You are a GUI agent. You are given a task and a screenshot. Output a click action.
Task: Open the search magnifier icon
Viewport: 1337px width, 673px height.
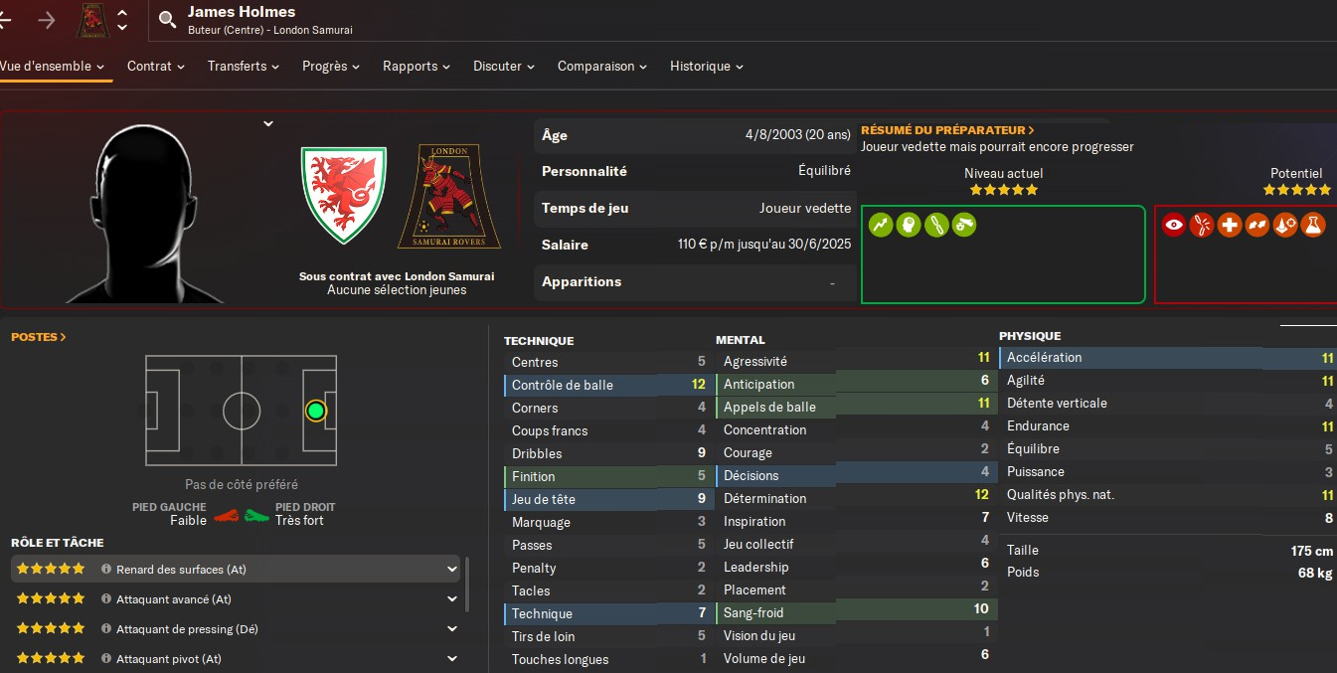click(x=167, y=19)
